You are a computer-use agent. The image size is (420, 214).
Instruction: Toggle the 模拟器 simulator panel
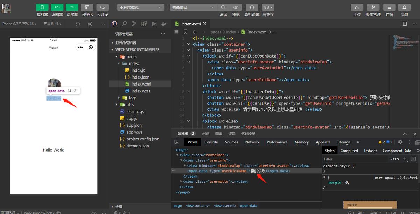(x=42, y=7)
